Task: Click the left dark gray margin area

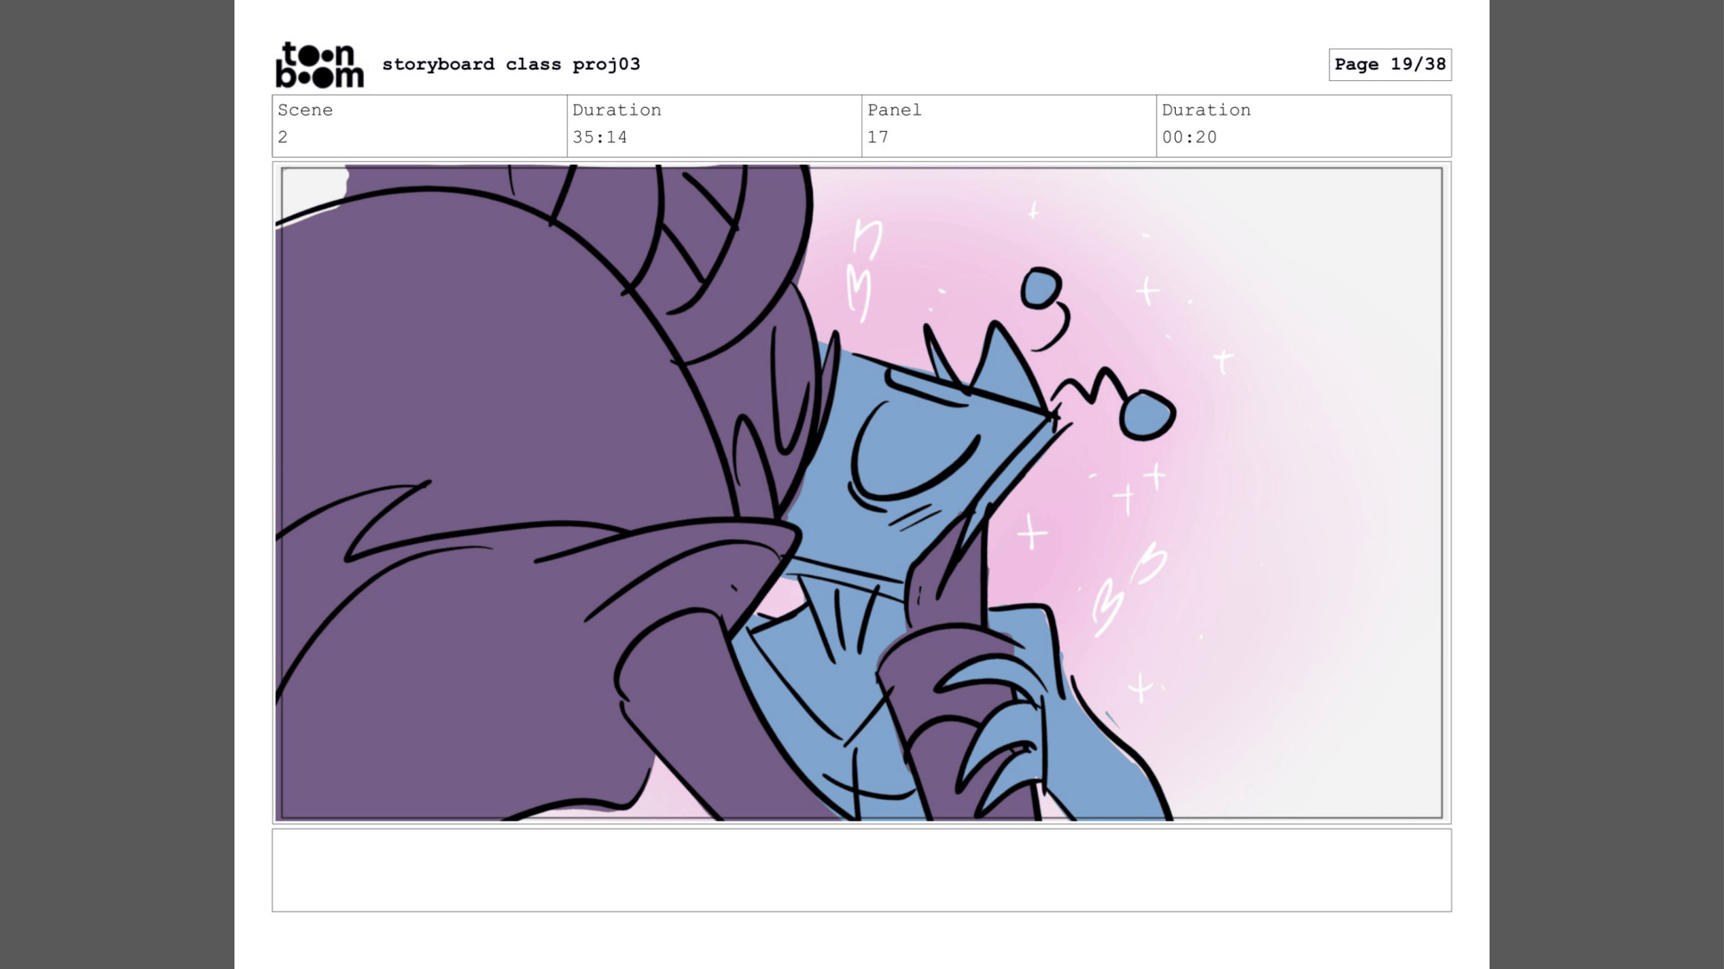Action: click(x=116, y=482)
